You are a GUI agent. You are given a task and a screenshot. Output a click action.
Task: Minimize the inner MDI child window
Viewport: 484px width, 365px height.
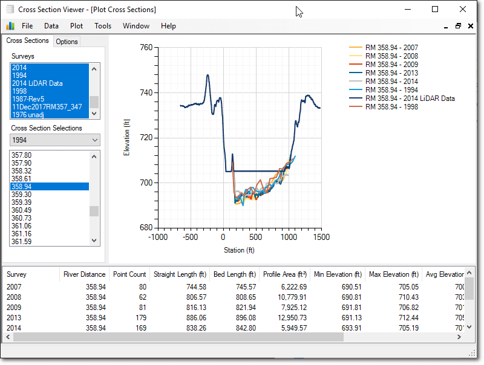click(445, 26)
